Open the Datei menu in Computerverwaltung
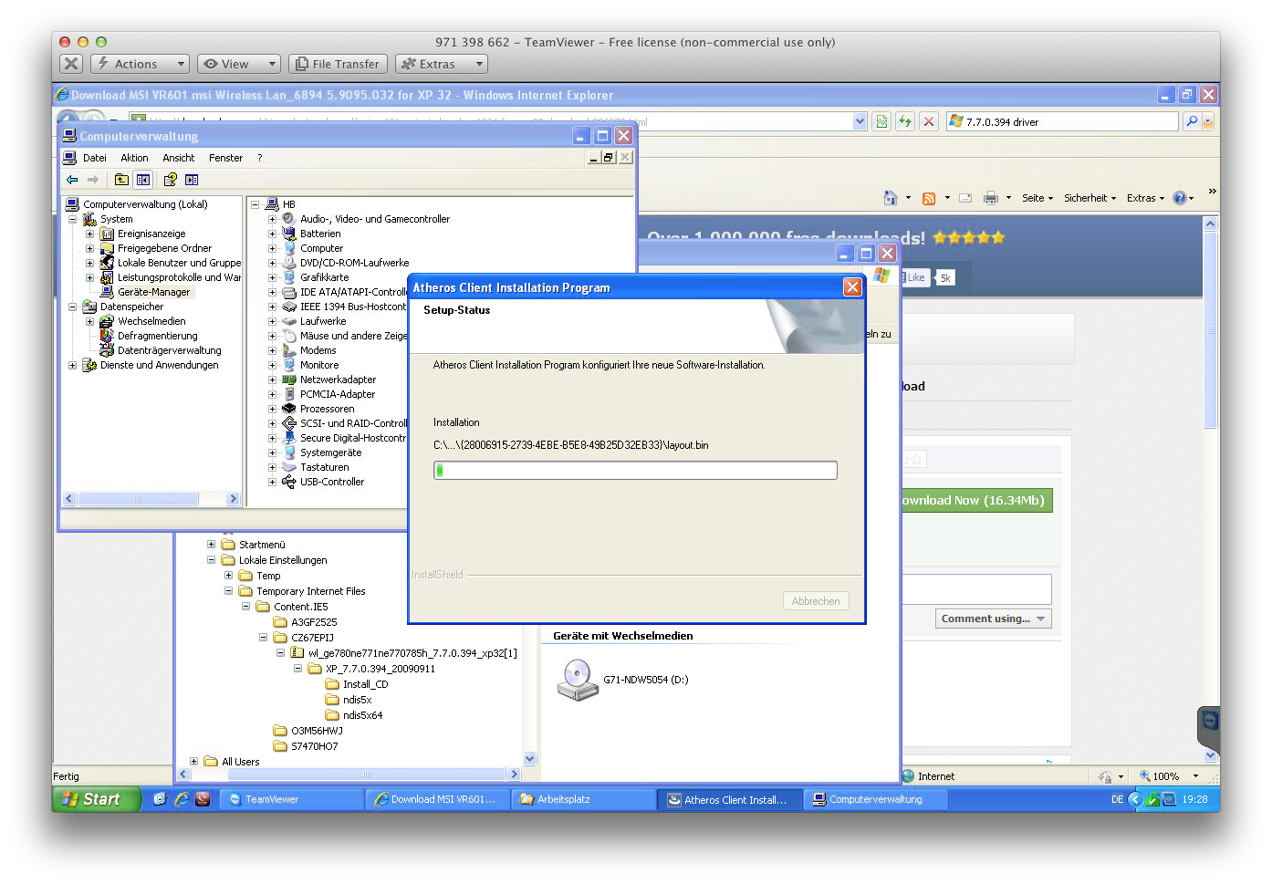This screenshot has height=884, width=1272. click(95, 158)
